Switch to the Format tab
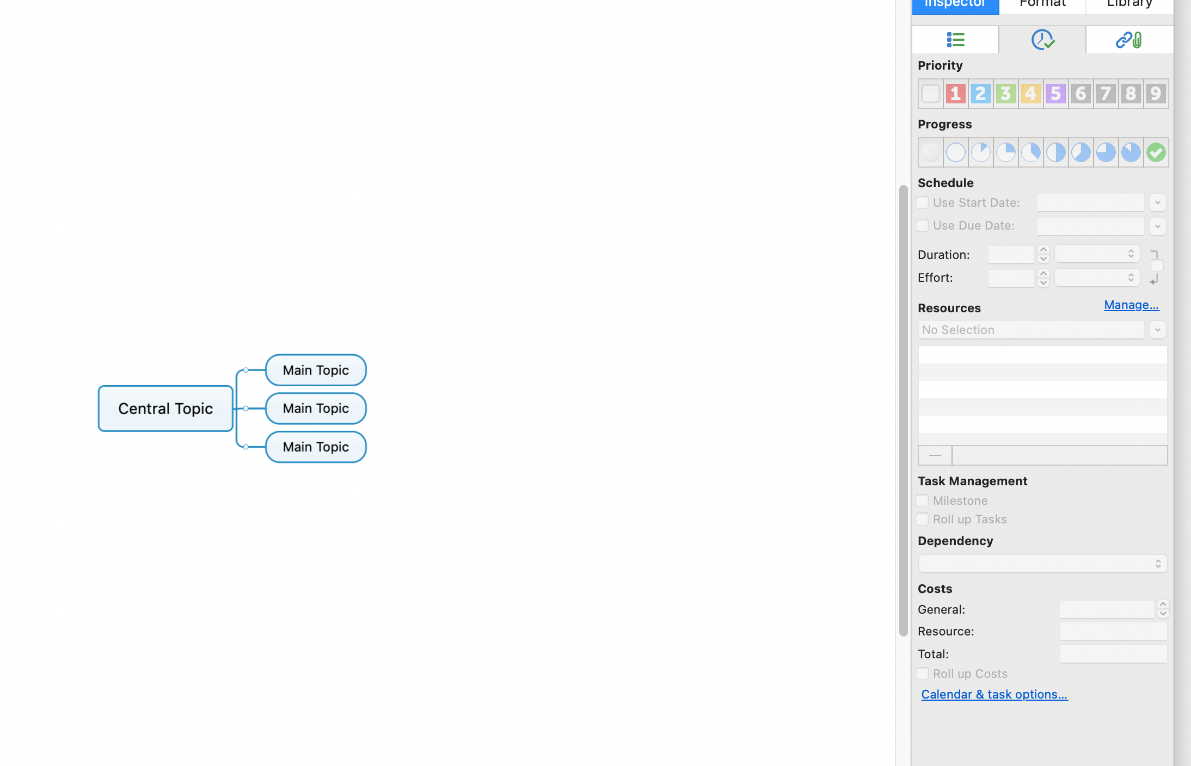Screen dimensions: 1191x766 click(x=1042, y=4)
